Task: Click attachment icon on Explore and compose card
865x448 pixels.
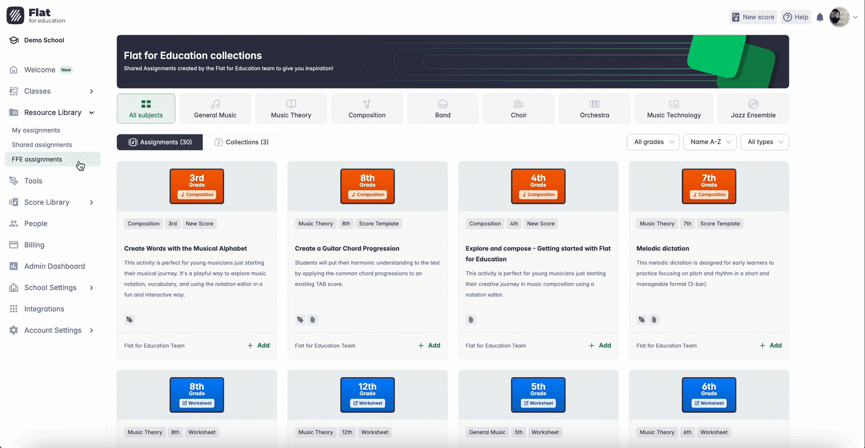Action: 471,320
